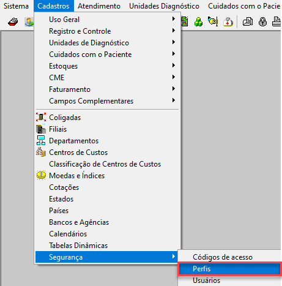Image resolution: width=282 pixels, height=286 pixels.
Task: Select Coligadas menu entry
Action: coord(107,118)
